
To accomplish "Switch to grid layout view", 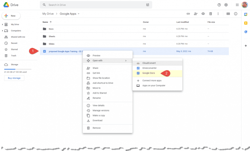I will click(228, 14).
